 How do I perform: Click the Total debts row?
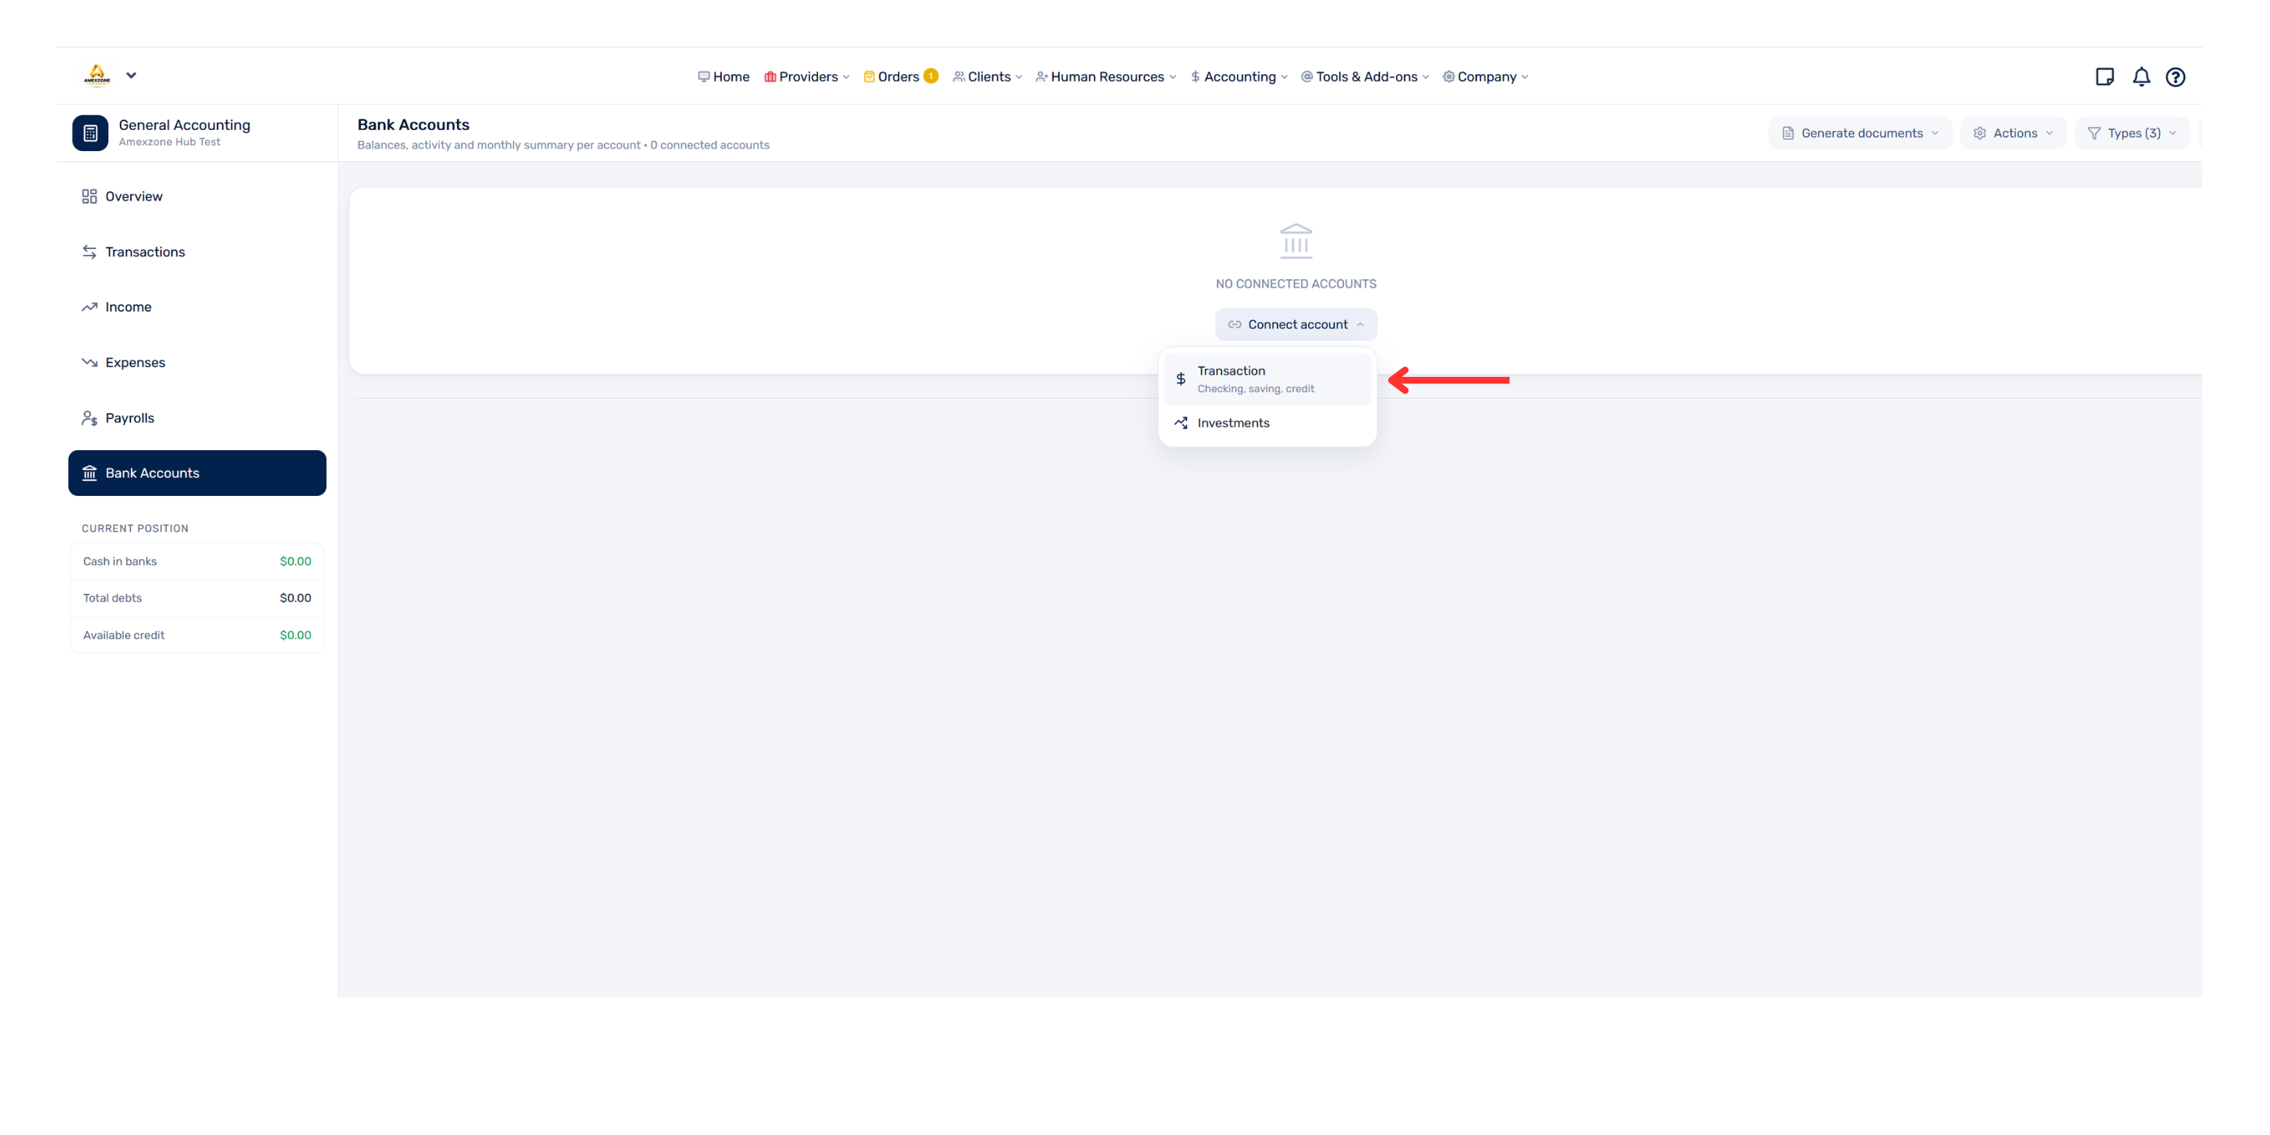click(x=198, y=598)
